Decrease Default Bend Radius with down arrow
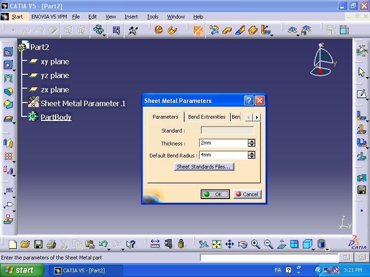Screen dimensions: 370x277 (252, 157)
